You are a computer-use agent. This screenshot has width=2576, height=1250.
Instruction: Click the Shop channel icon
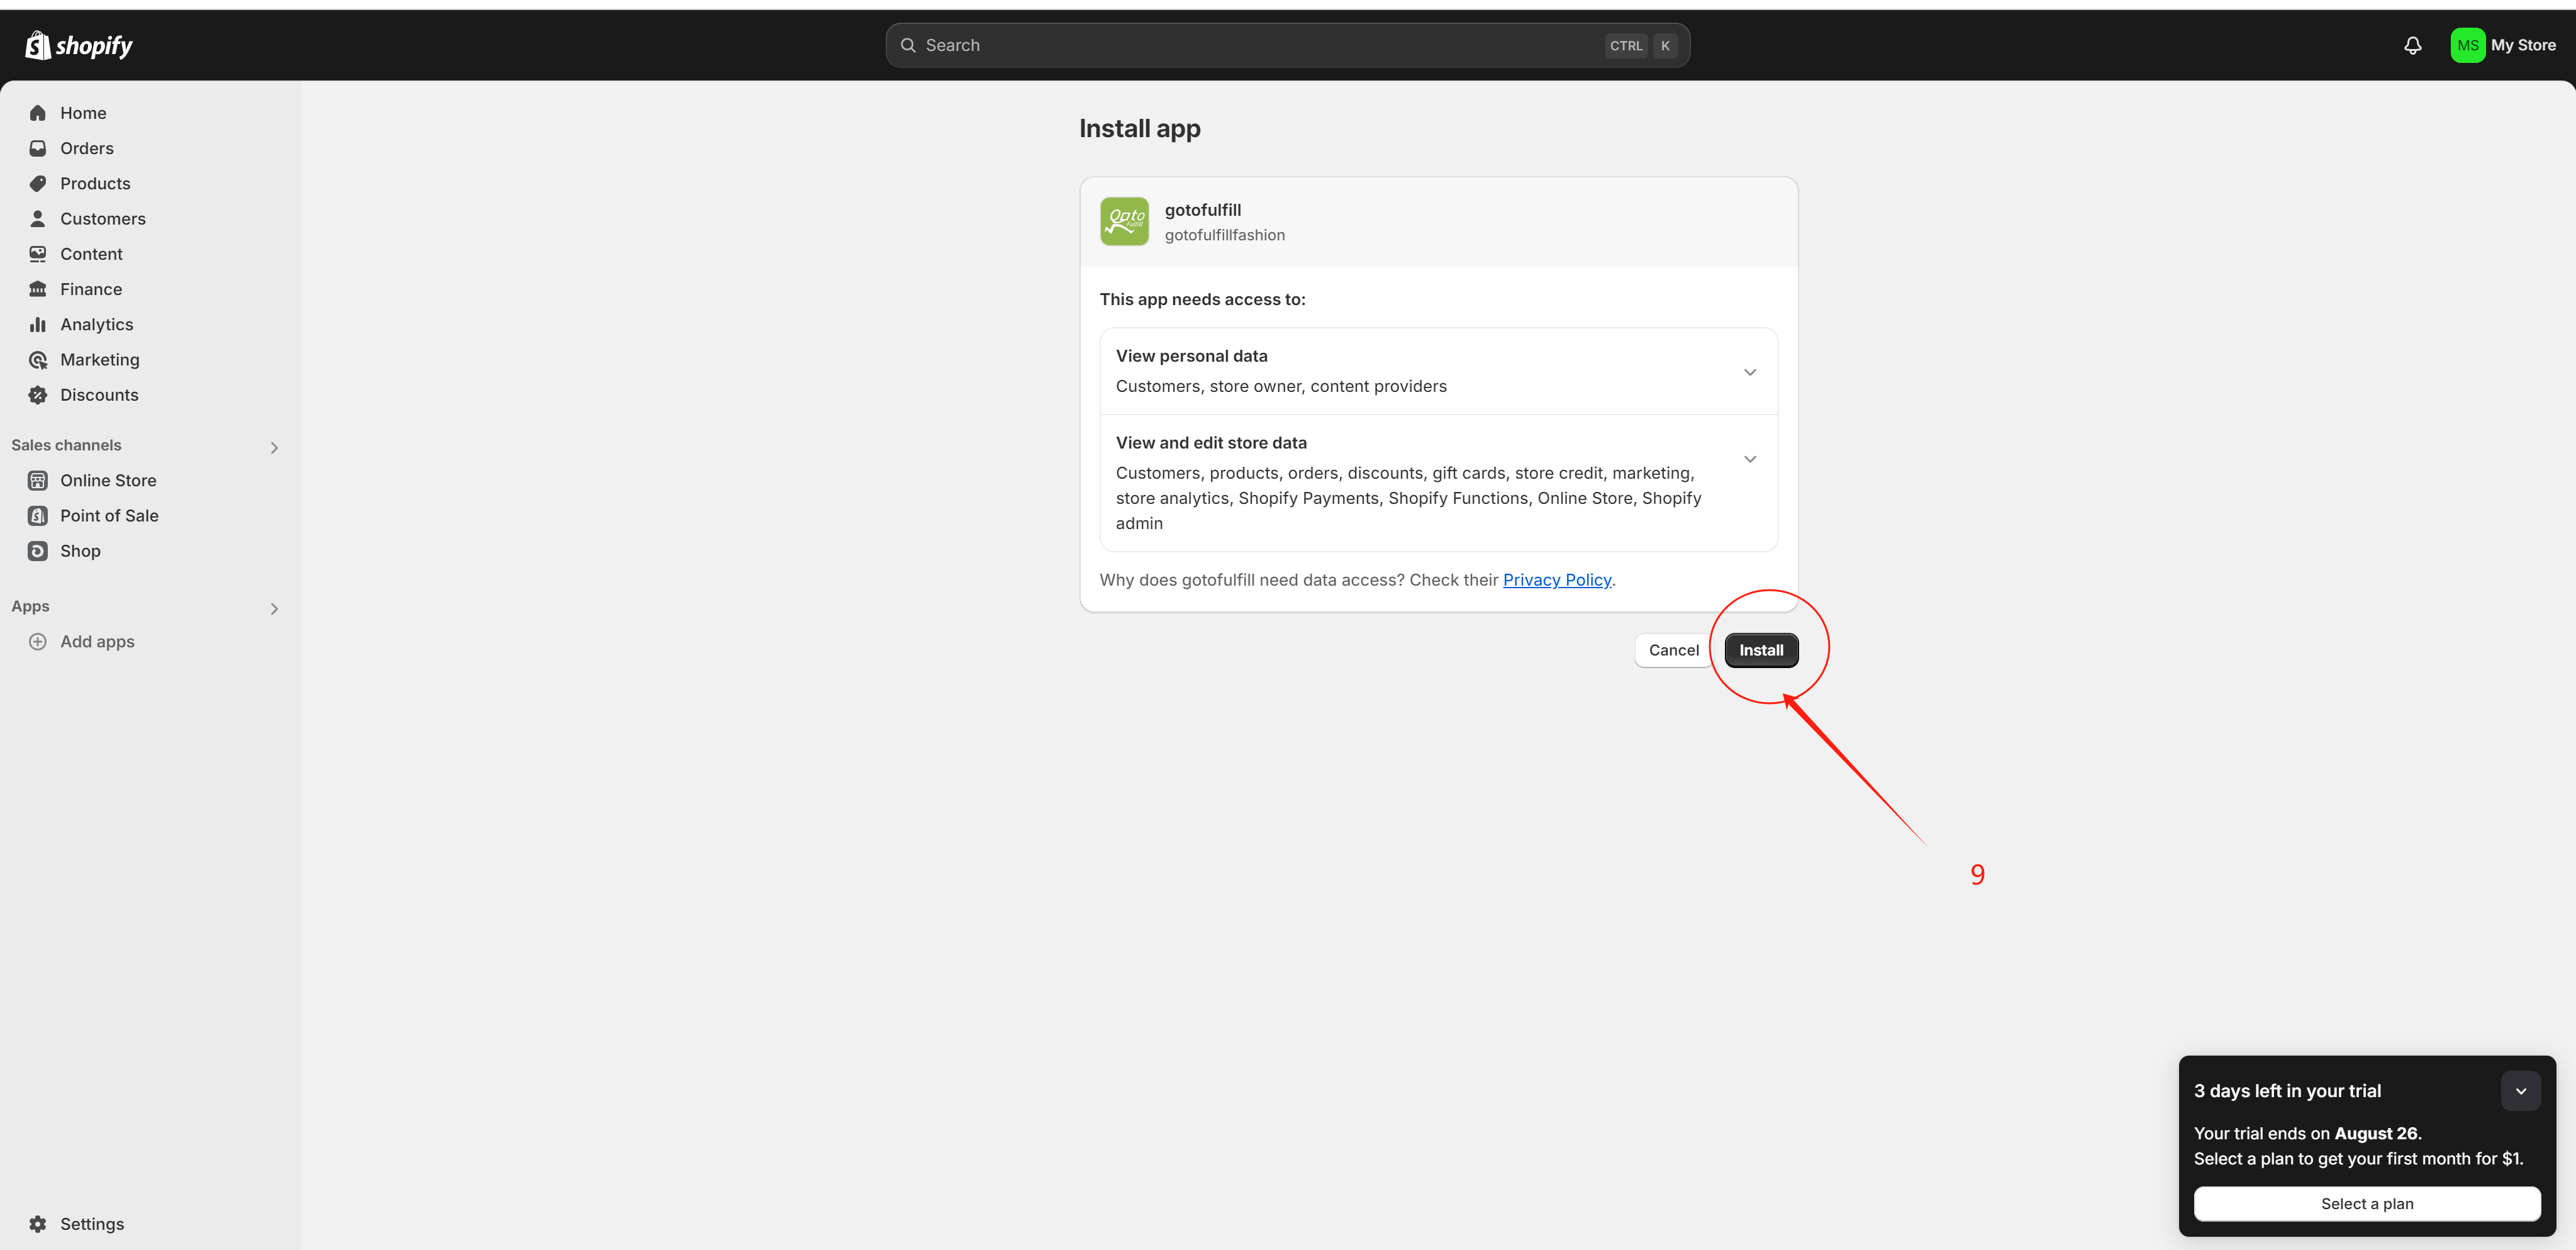pyautogui.click(x=38, y=551)
